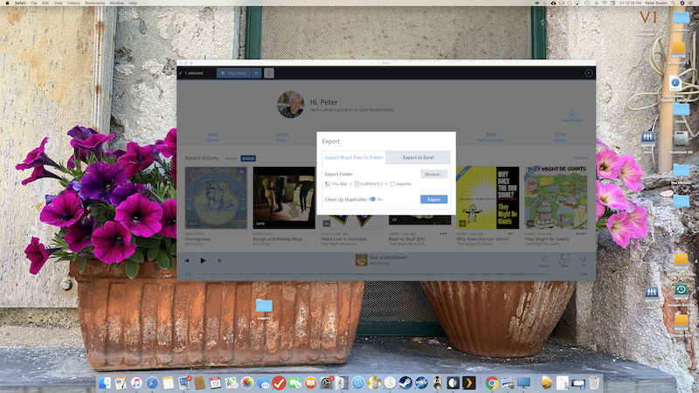Select the Played filter in Recent Activity
Image resolution: width=699 pixels, height=393 pixels.
[231, 158]
